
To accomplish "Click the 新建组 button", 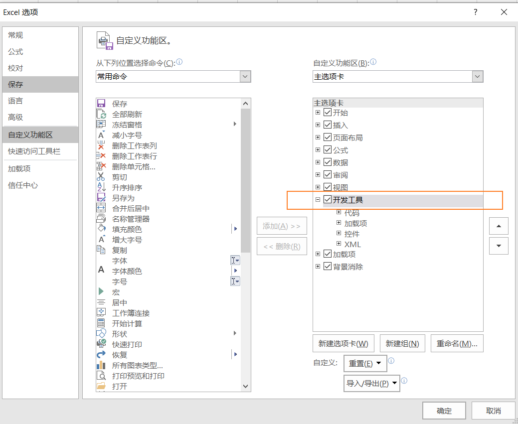I will [x=402, y=343].
